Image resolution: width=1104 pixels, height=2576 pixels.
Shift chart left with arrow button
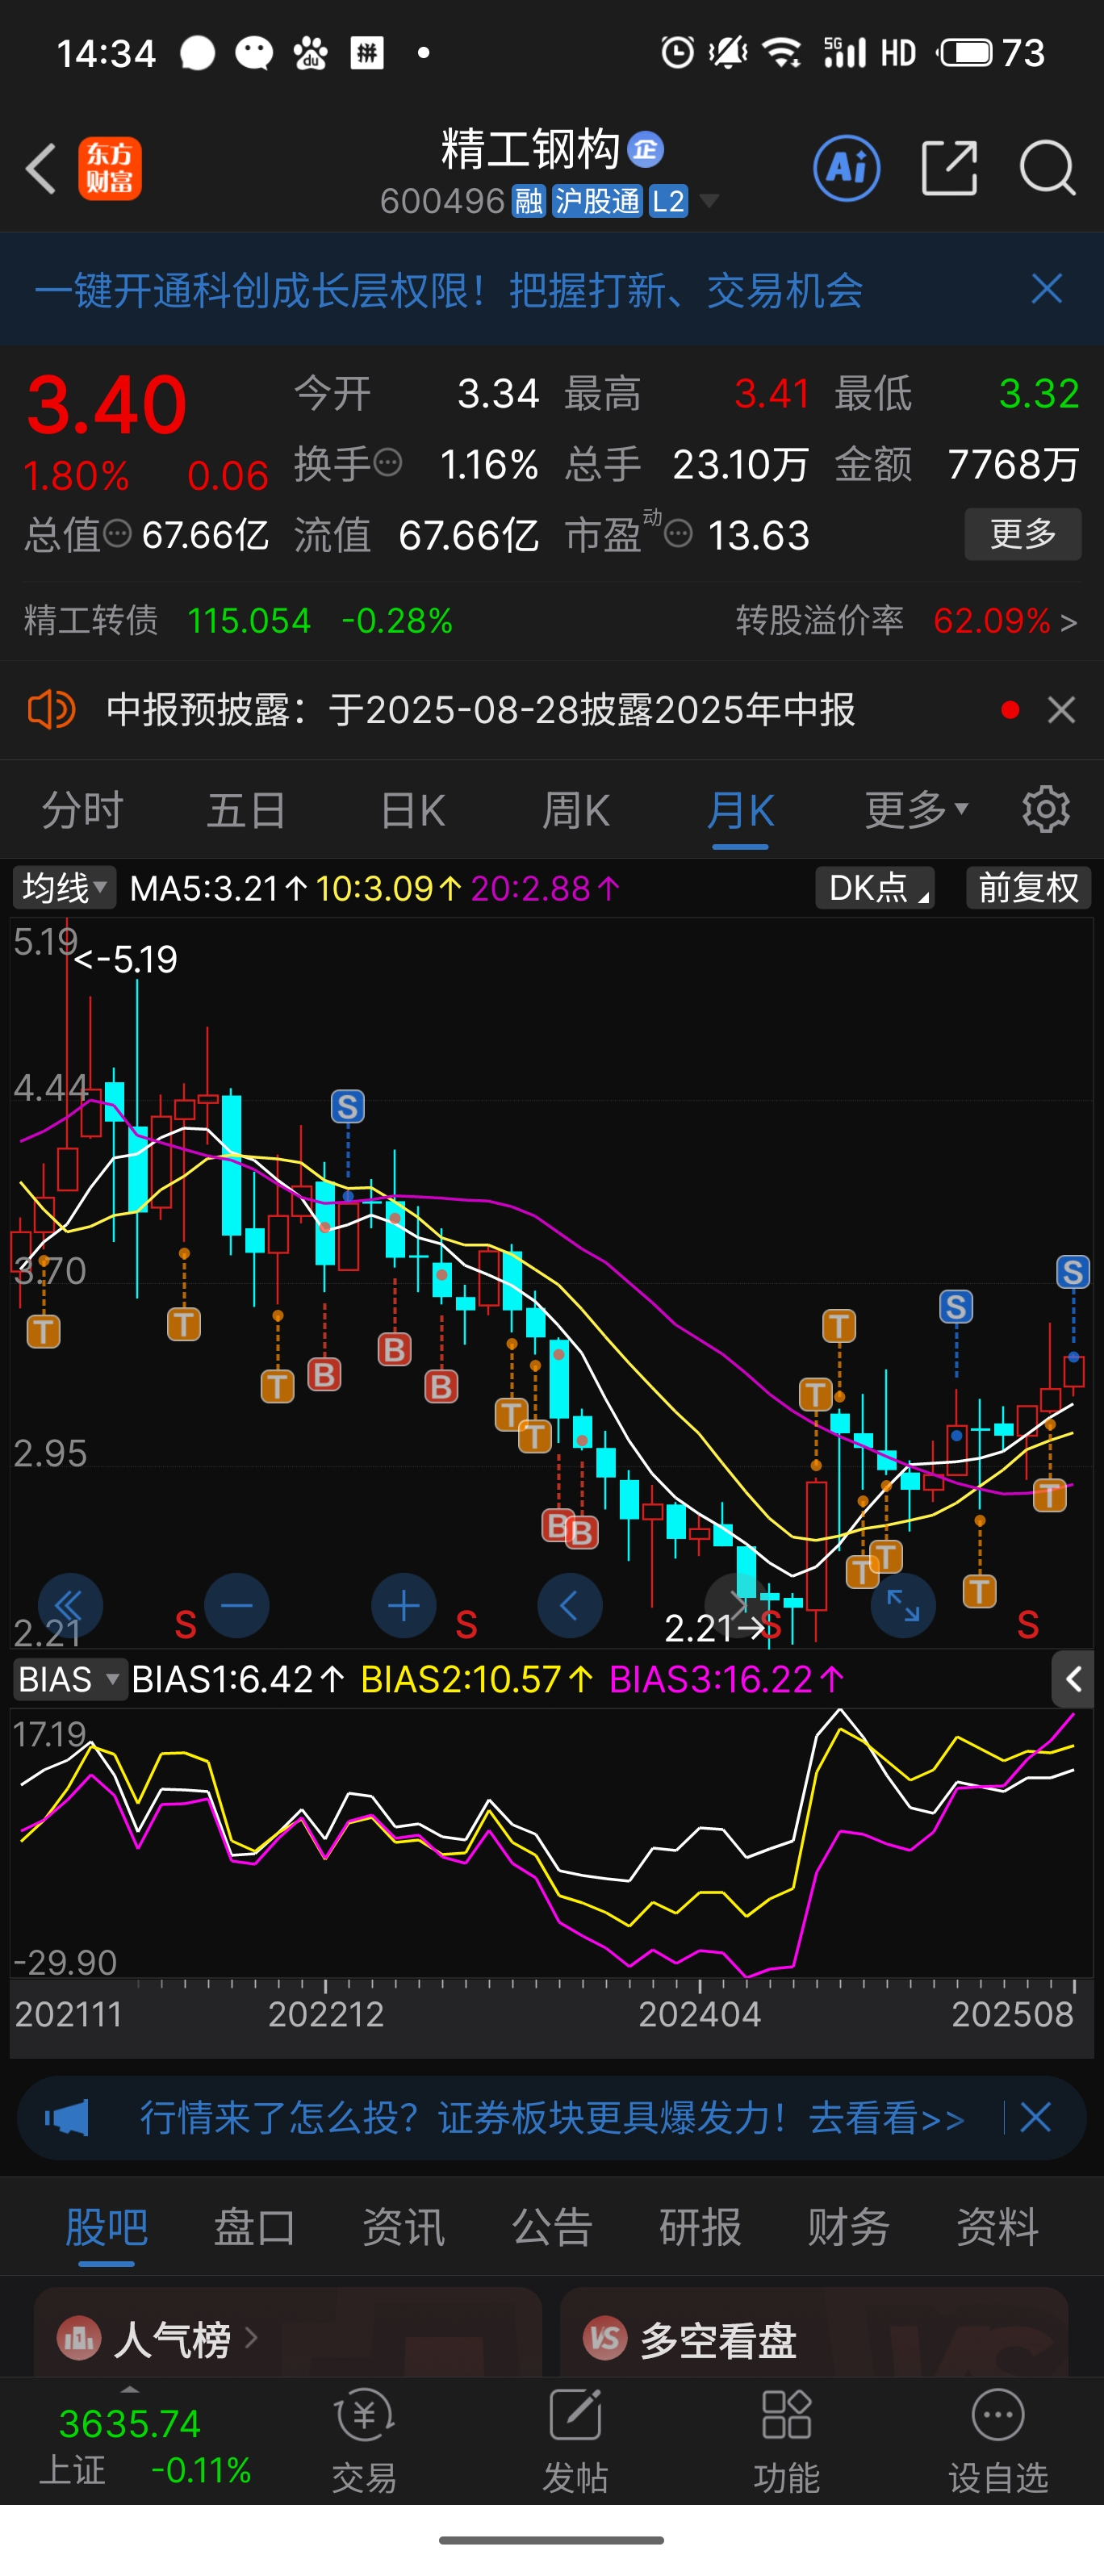point(570,1606)
